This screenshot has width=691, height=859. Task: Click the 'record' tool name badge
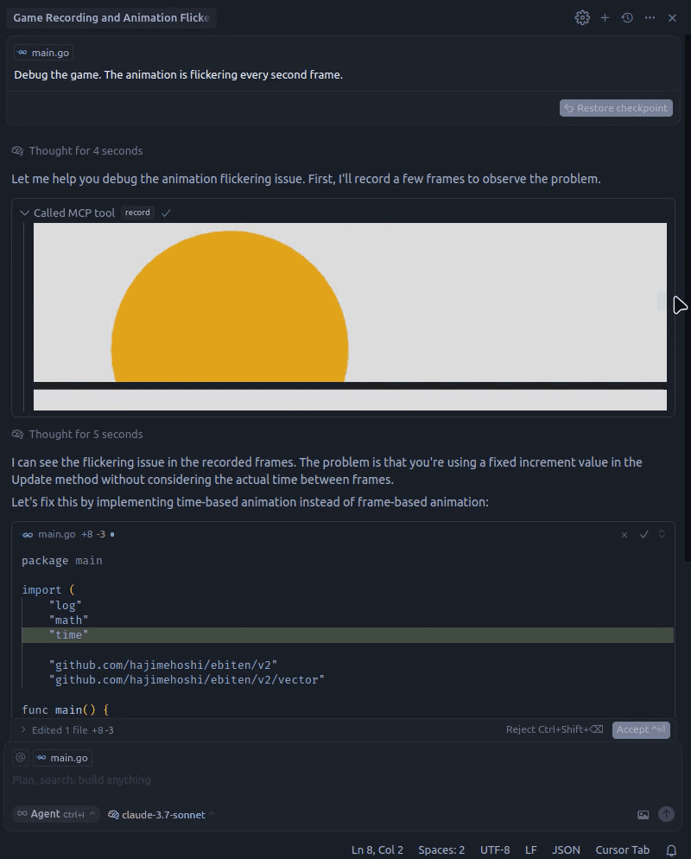coord(137,213)
